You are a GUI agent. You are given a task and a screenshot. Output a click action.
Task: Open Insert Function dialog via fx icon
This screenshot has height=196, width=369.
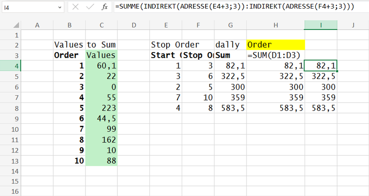click(x=105, y=7)
